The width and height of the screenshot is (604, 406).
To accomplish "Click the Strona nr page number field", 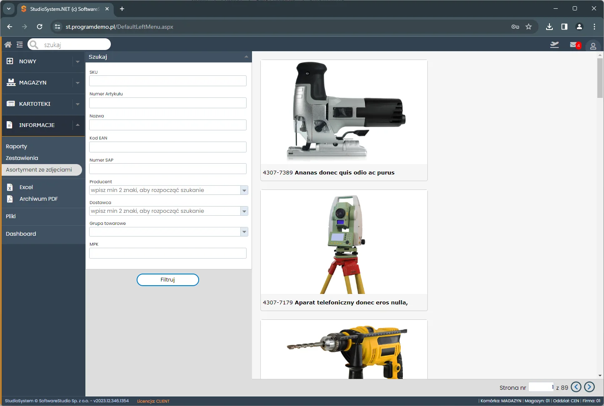I will pos(541,387).
